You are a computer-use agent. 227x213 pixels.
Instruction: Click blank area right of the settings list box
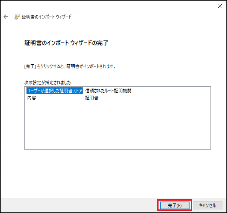[218, 118]
